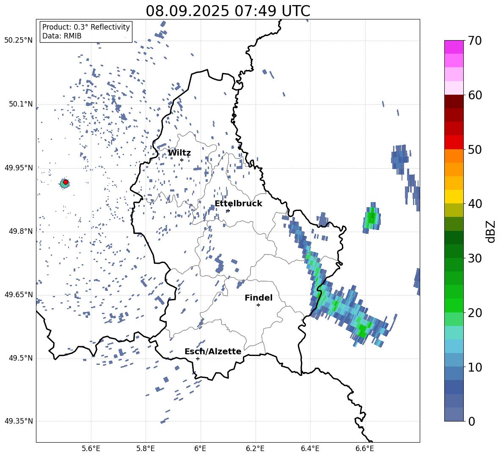Click the 70 tick on the colorbar
The image size is (501, 457).
[475, 41]
